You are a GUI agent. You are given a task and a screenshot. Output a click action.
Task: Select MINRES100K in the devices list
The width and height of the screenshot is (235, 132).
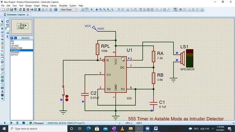coord(16,48)
